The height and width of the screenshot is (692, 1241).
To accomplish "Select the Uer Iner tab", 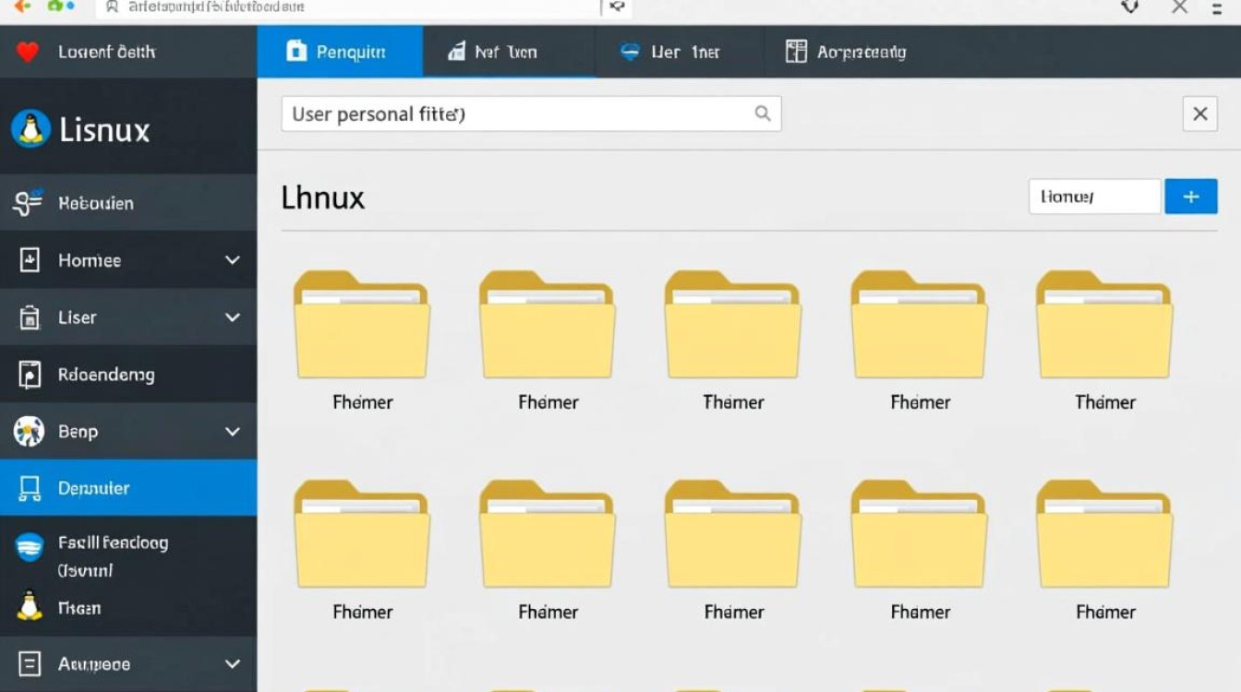I will [677, 52].
